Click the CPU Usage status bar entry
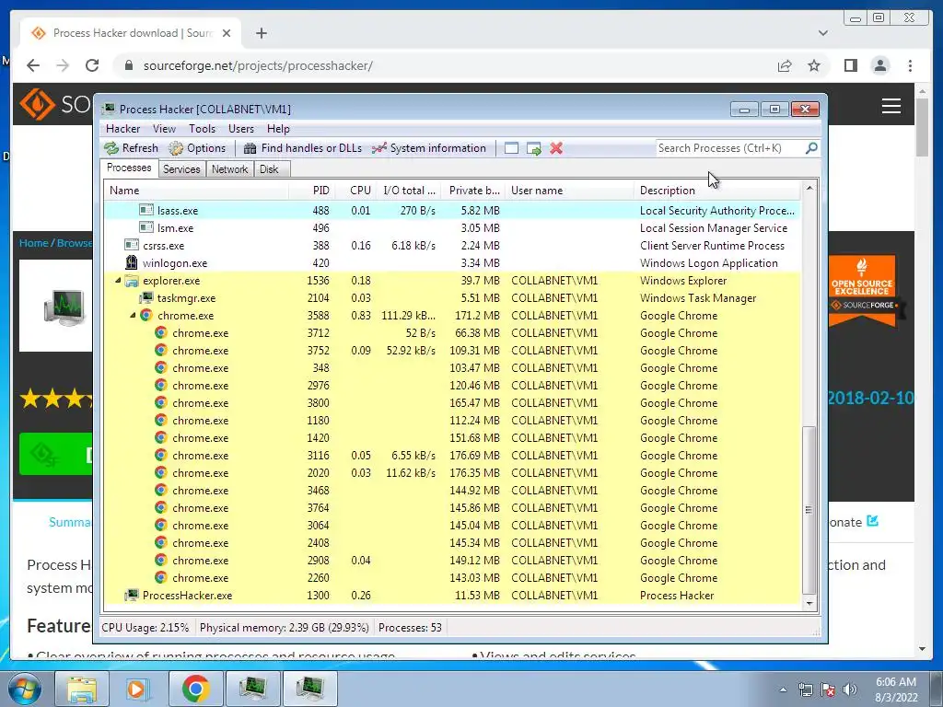This screenshot has height=707, width=943. point(145,628)
